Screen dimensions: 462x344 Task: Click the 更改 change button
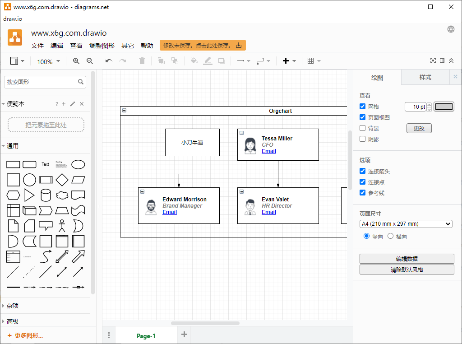419,128
